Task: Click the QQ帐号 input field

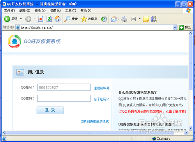Action: (64, 87)
